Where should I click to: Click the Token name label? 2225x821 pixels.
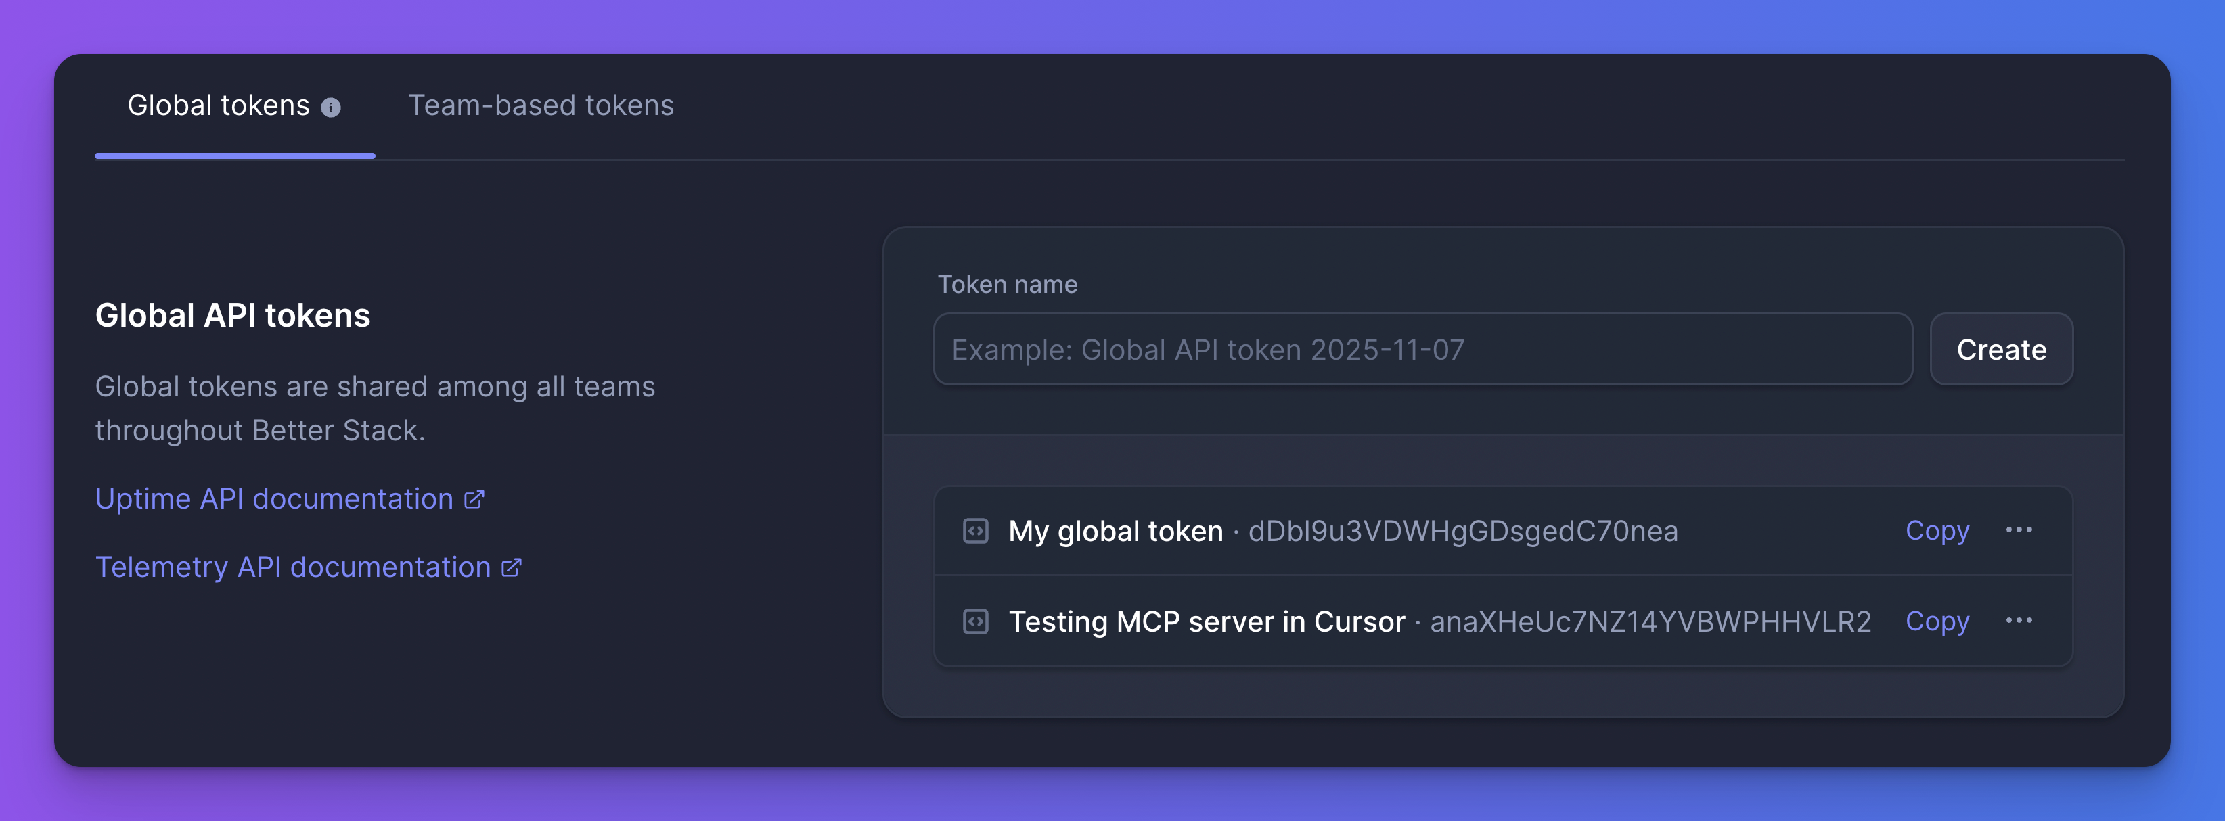click(x=1007, y=283)
